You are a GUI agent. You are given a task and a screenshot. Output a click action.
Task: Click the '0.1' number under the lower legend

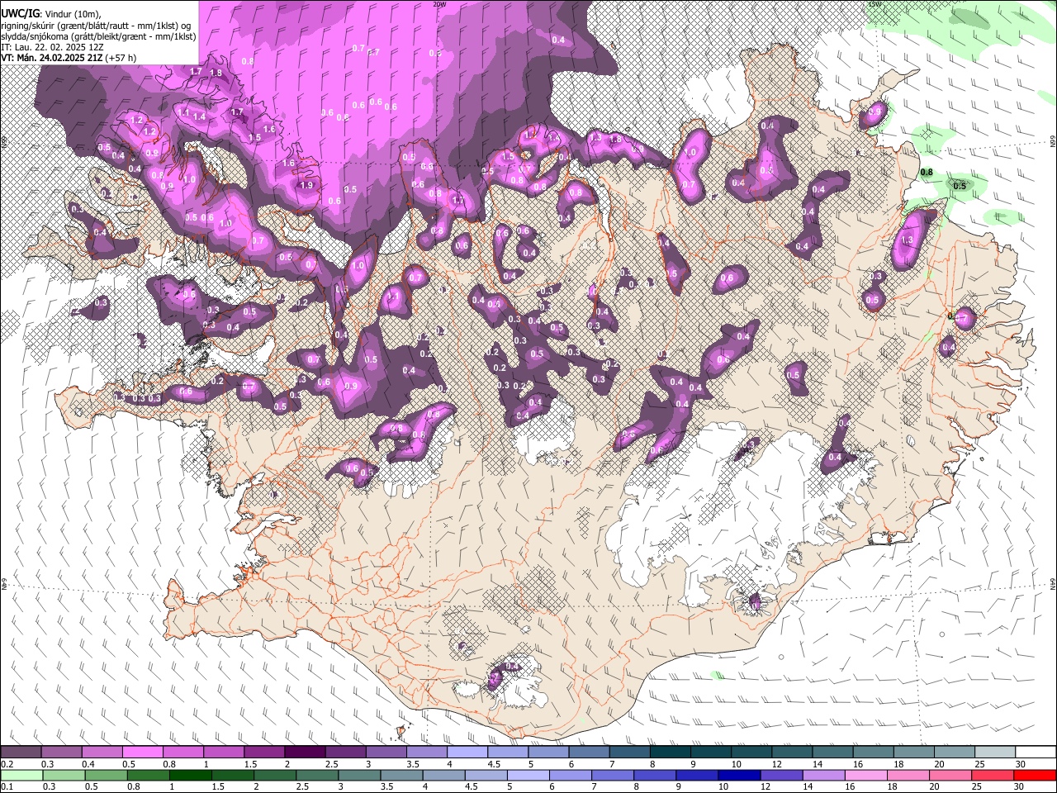pyautogui.click(x=7, y=787)
